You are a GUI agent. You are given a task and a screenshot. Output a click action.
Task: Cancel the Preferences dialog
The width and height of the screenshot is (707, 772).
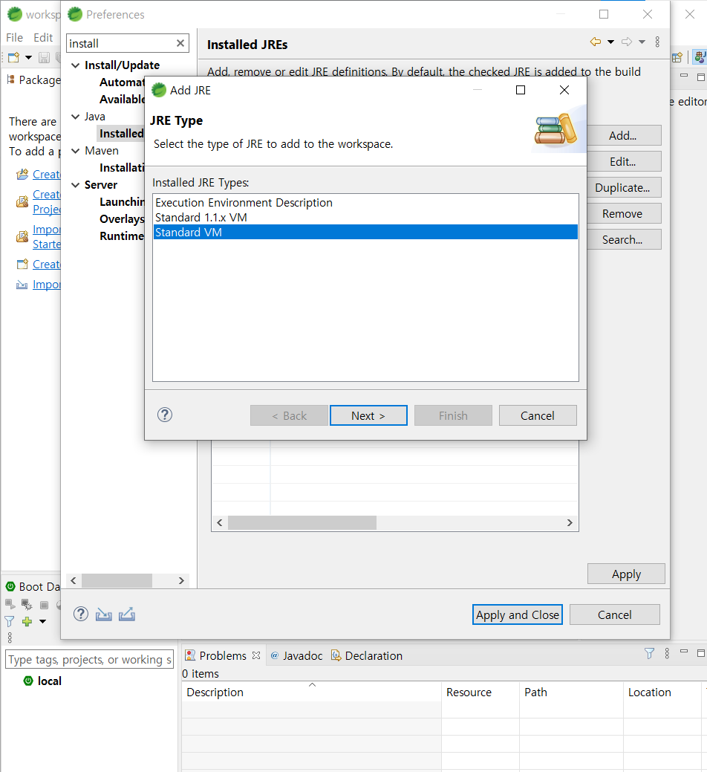click(x=614, y=614)
